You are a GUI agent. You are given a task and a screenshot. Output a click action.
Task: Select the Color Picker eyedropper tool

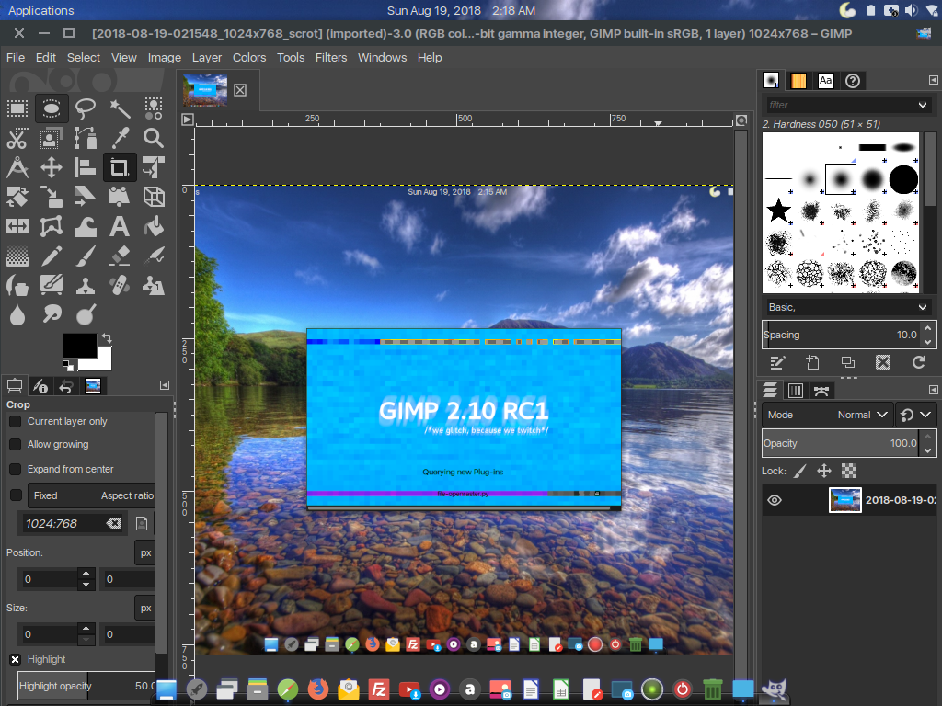(120, 138)
